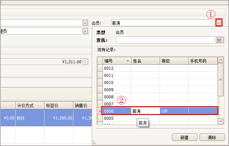Image resolution: width=229 pixels, height=146 pixels.
Task: Click the 按件 cell in the item row
Action: (30, 118)
